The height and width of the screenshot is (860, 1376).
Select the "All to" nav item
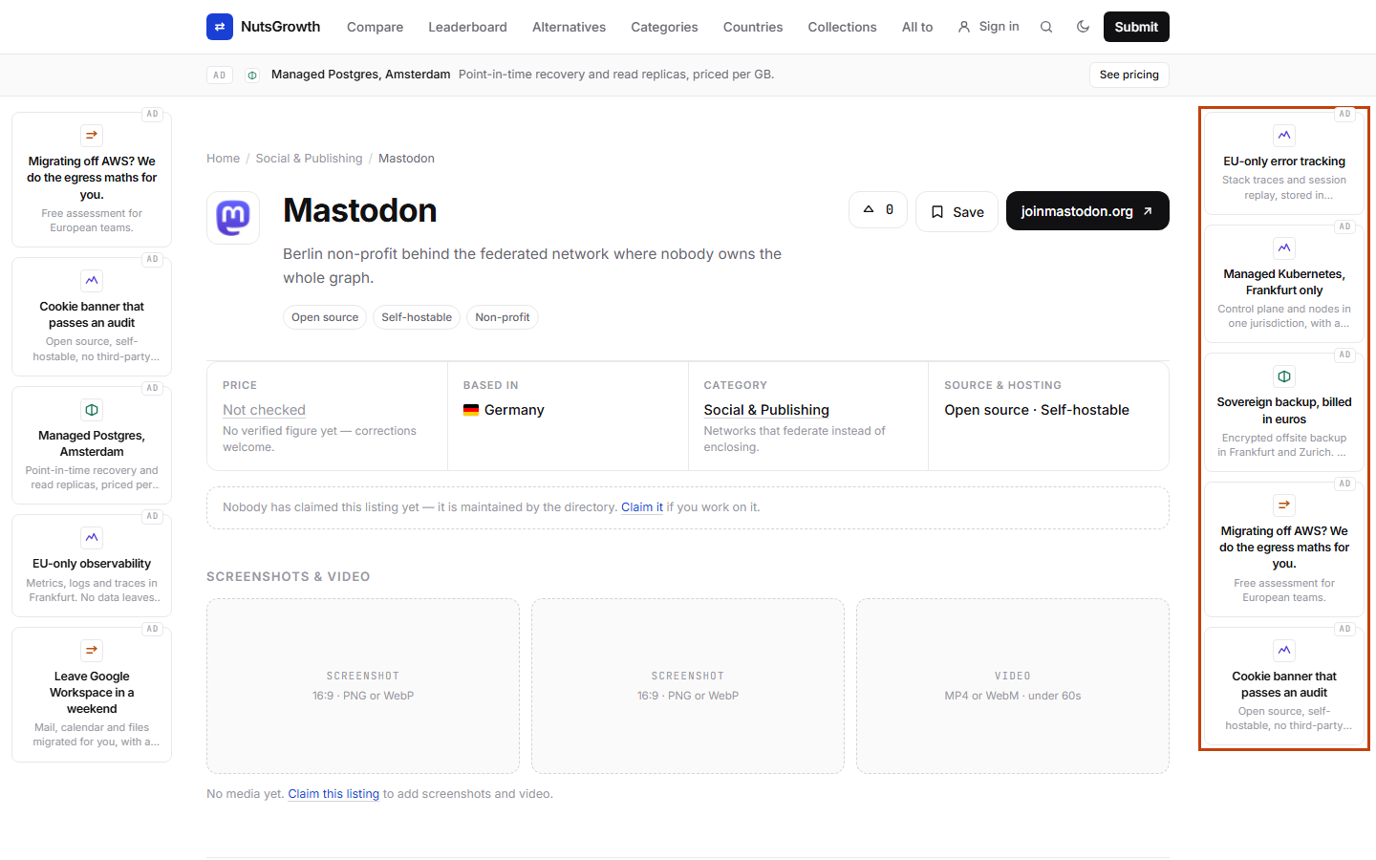917,27
